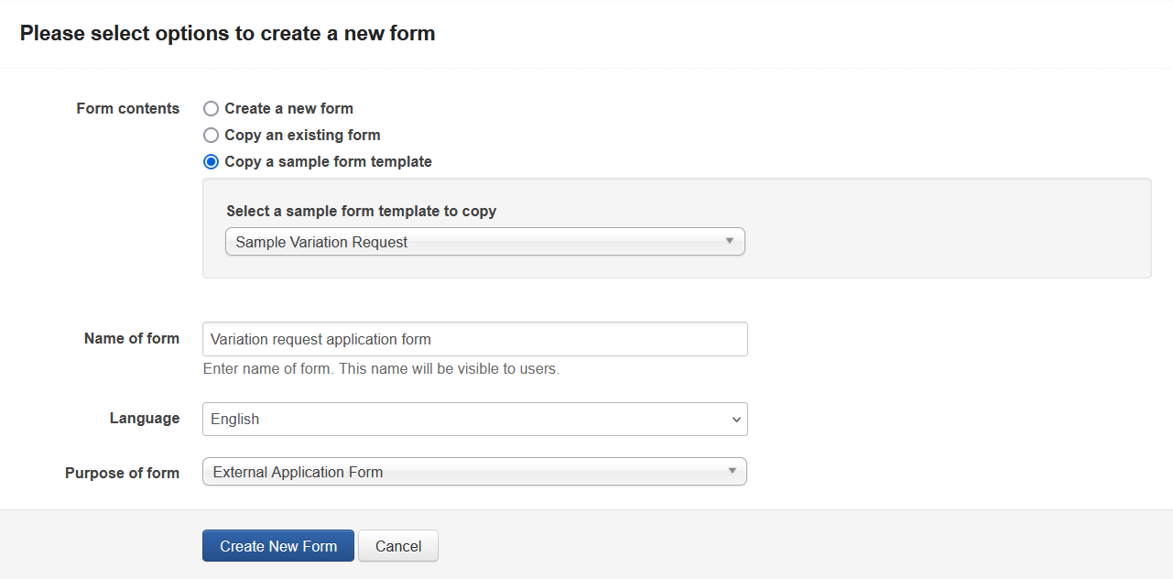The image size is (1173, 579).
Task: Choose the 'Copy an existing form' radio option
Action: (x=211, y=136)
